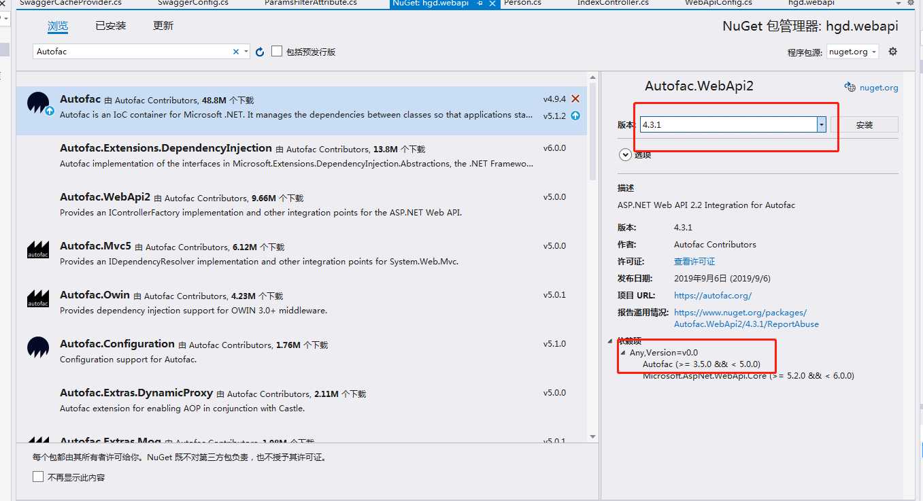Click the Autofac.Mvc5 factory logo icon
Image resolution: width=923 pixels, height=501 pixels.
(38, 249)
